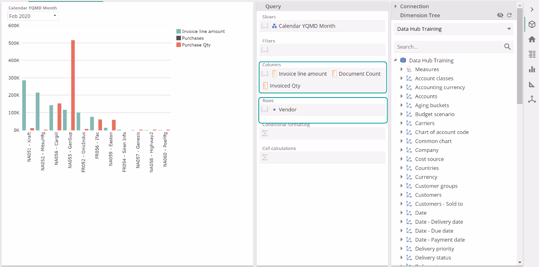Open the Data Hub Training cube dropdown
Screen dimensions: 539x267
pyautogui.click(x=454, y=29)
